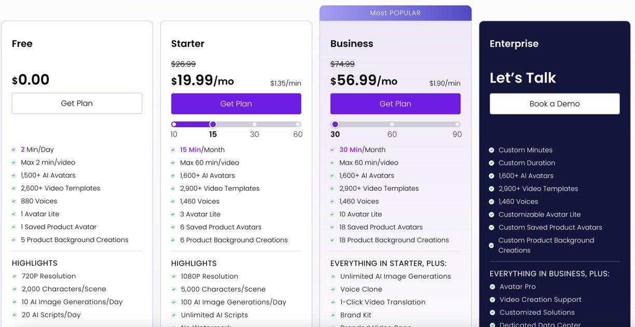Set Starter slider to 60 minutes stop

pyautogui.click(x=298, y=125)
